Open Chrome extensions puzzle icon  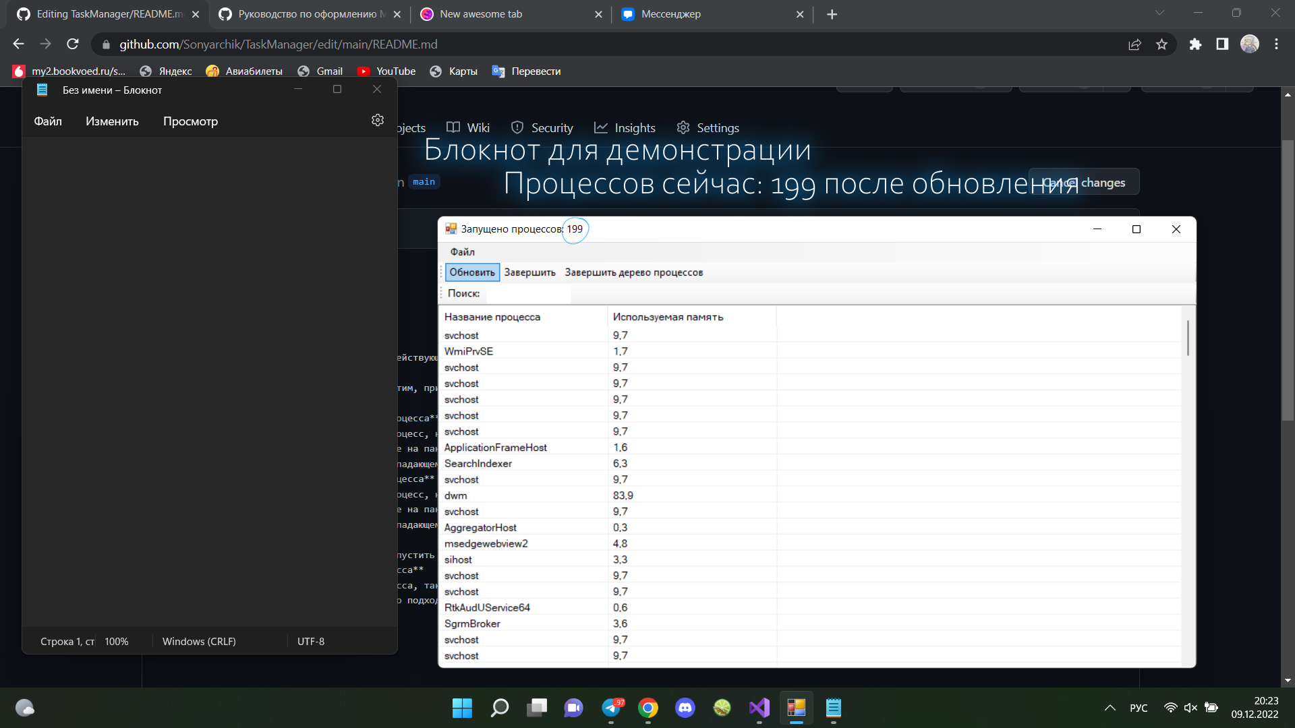pyautogui.click(x=1195, y=44)
